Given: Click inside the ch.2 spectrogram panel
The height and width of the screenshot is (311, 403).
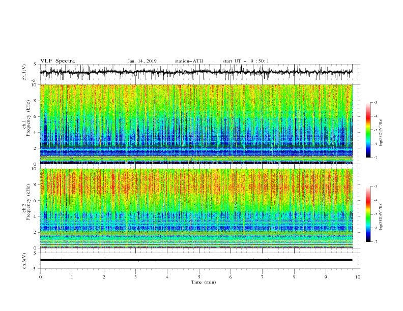Looking at the screenshot, I should (x=196, y=208).
